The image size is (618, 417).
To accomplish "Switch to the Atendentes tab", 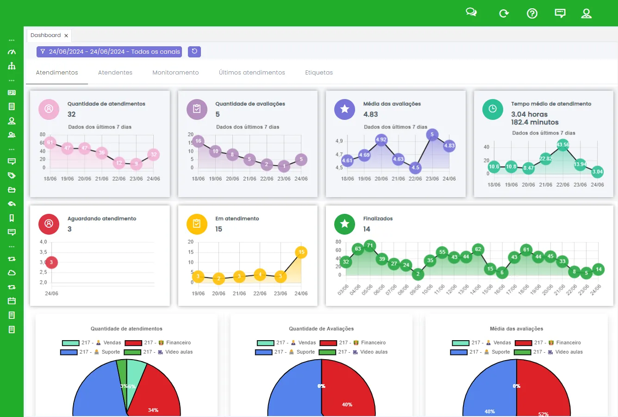I will click(x=115, y=73).
